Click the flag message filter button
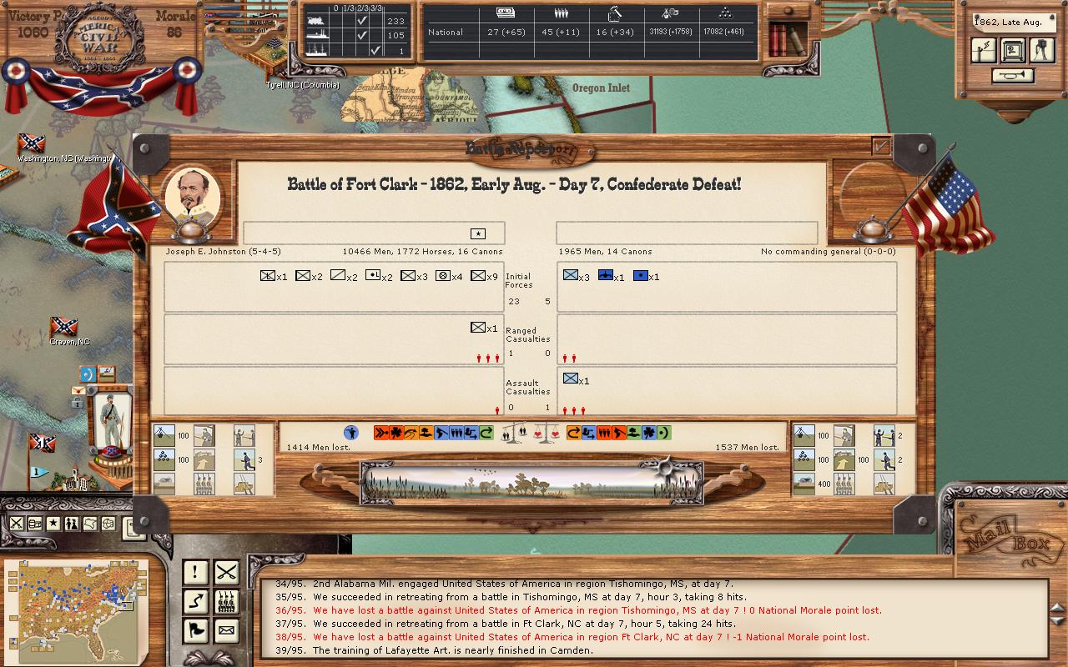 click(195, 630)
